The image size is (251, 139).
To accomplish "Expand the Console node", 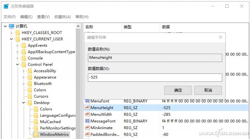I will (x=18, y=58).
